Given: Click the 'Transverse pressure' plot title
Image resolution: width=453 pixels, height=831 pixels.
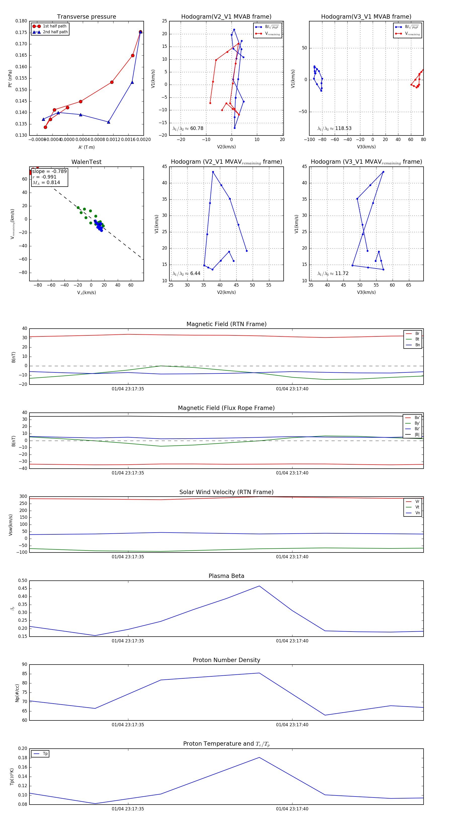Looking at the screenshot, I should pos(86,17).
